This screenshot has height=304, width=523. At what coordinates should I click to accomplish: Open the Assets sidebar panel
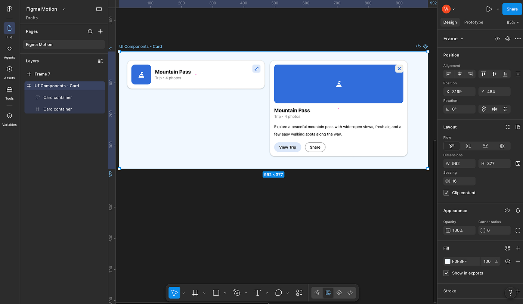(9, 72)
